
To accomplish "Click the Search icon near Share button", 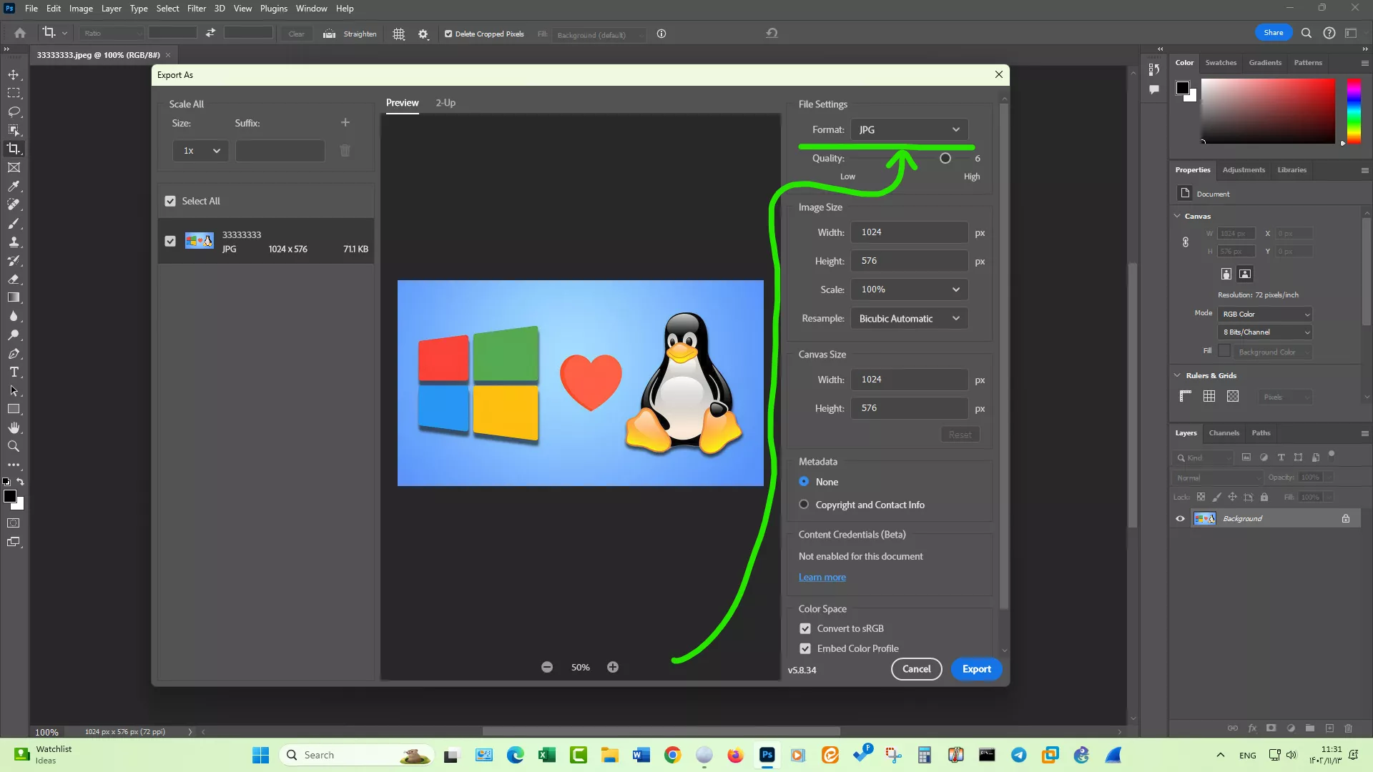I will click(1306, 33).
